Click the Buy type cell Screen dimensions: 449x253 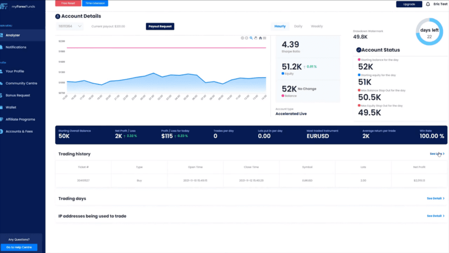tap(139, 180)
